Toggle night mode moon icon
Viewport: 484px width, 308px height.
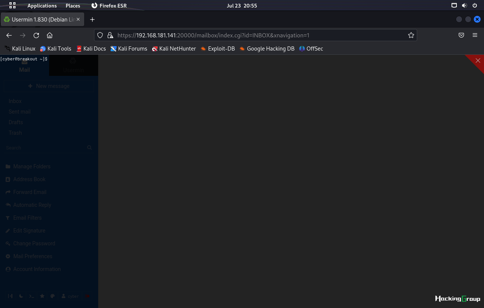point(21,296)
